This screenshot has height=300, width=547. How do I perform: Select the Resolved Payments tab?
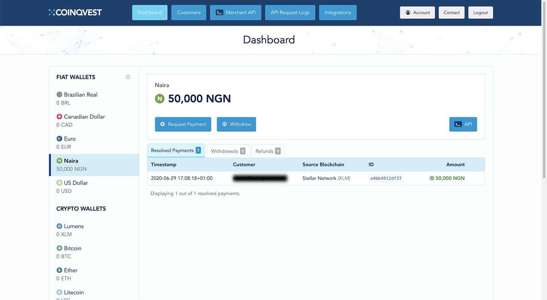[x=175, y=151]
